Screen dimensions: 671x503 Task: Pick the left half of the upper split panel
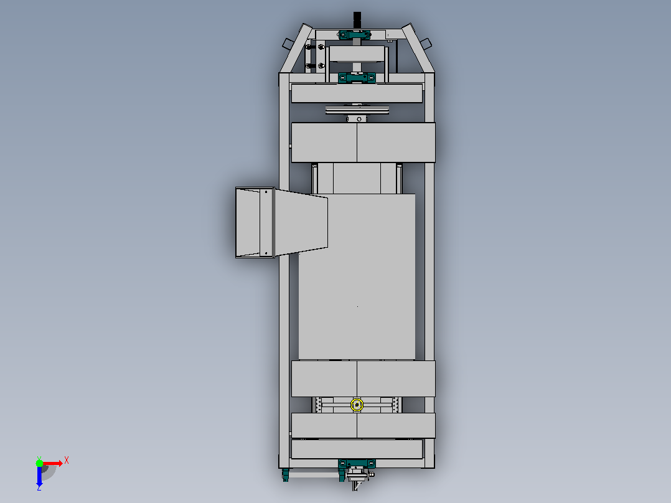(324, 142)
